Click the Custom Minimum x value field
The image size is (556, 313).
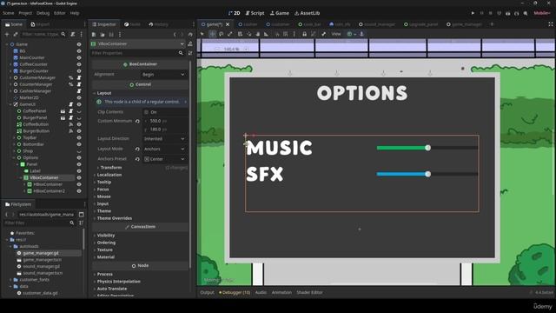pyautogui.click(x=165, y=121)
